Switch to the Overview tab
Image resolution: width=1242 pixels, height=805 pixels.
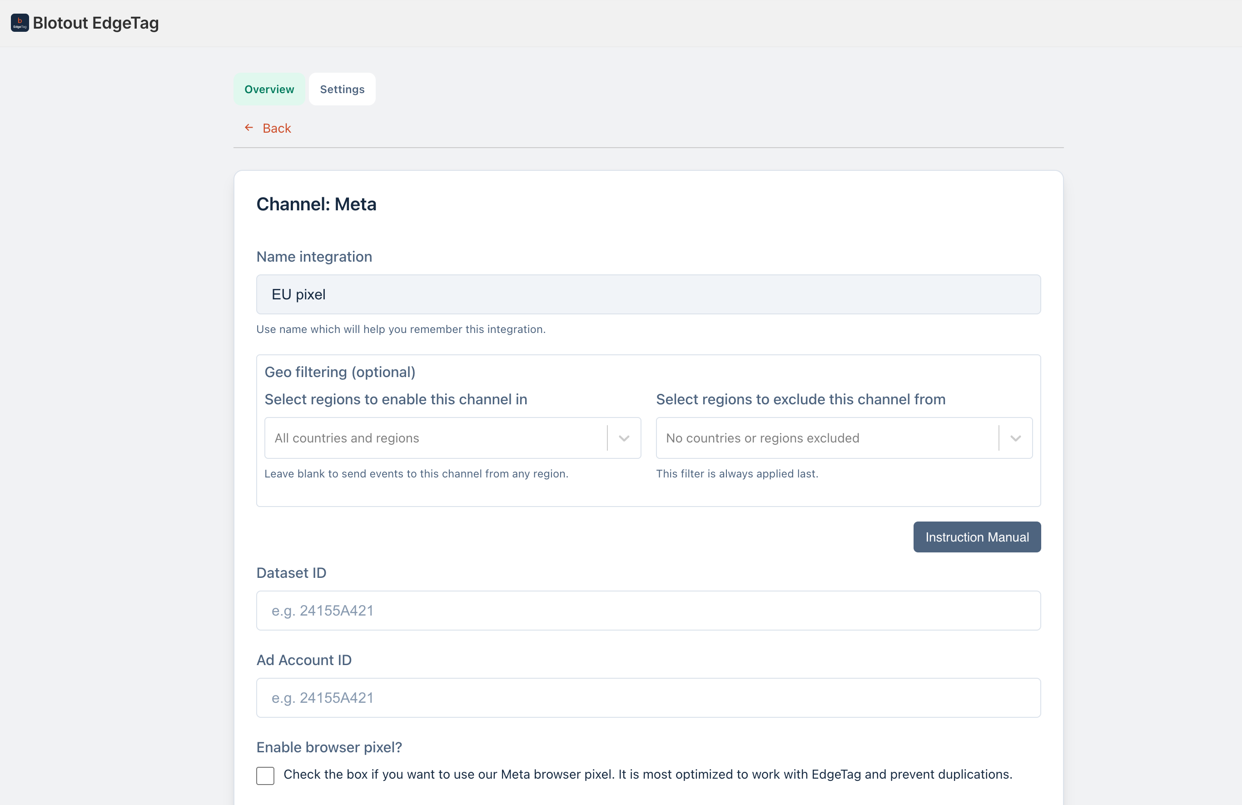(x=269, y=89)
